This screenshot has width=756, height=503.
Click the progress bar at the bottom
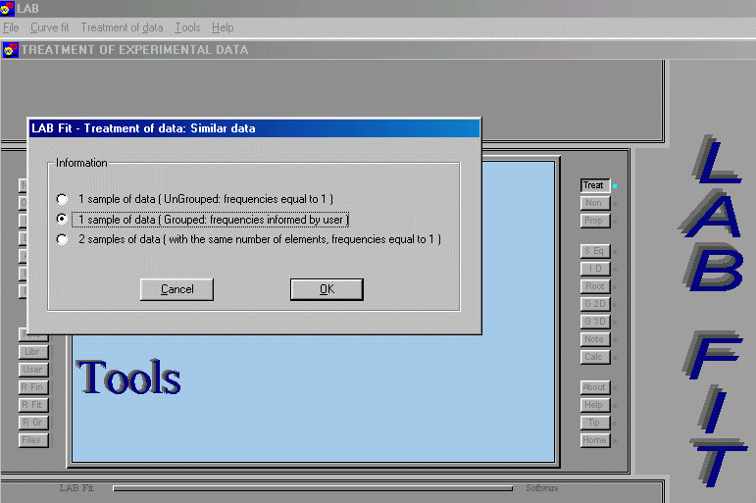(313, 488)
